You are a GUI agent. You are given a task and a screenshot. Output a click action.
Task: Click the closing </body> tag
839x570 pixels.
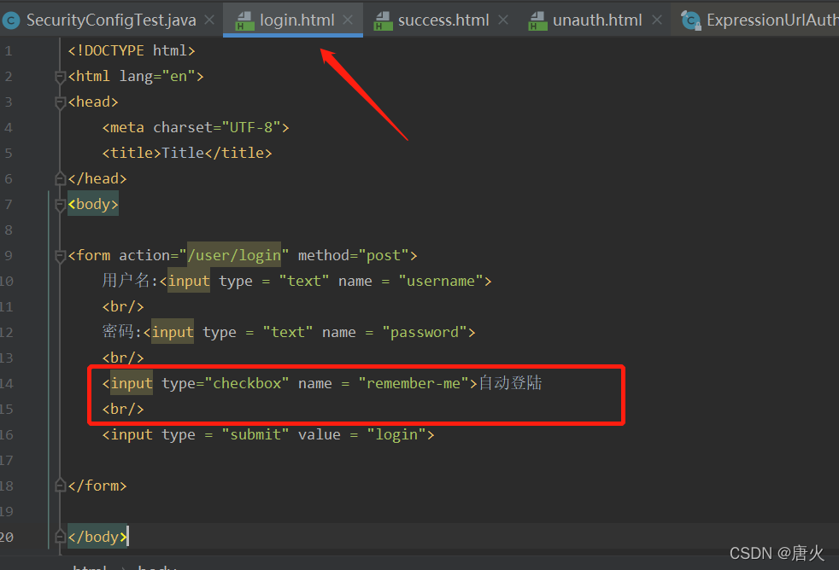pos(97,537)
